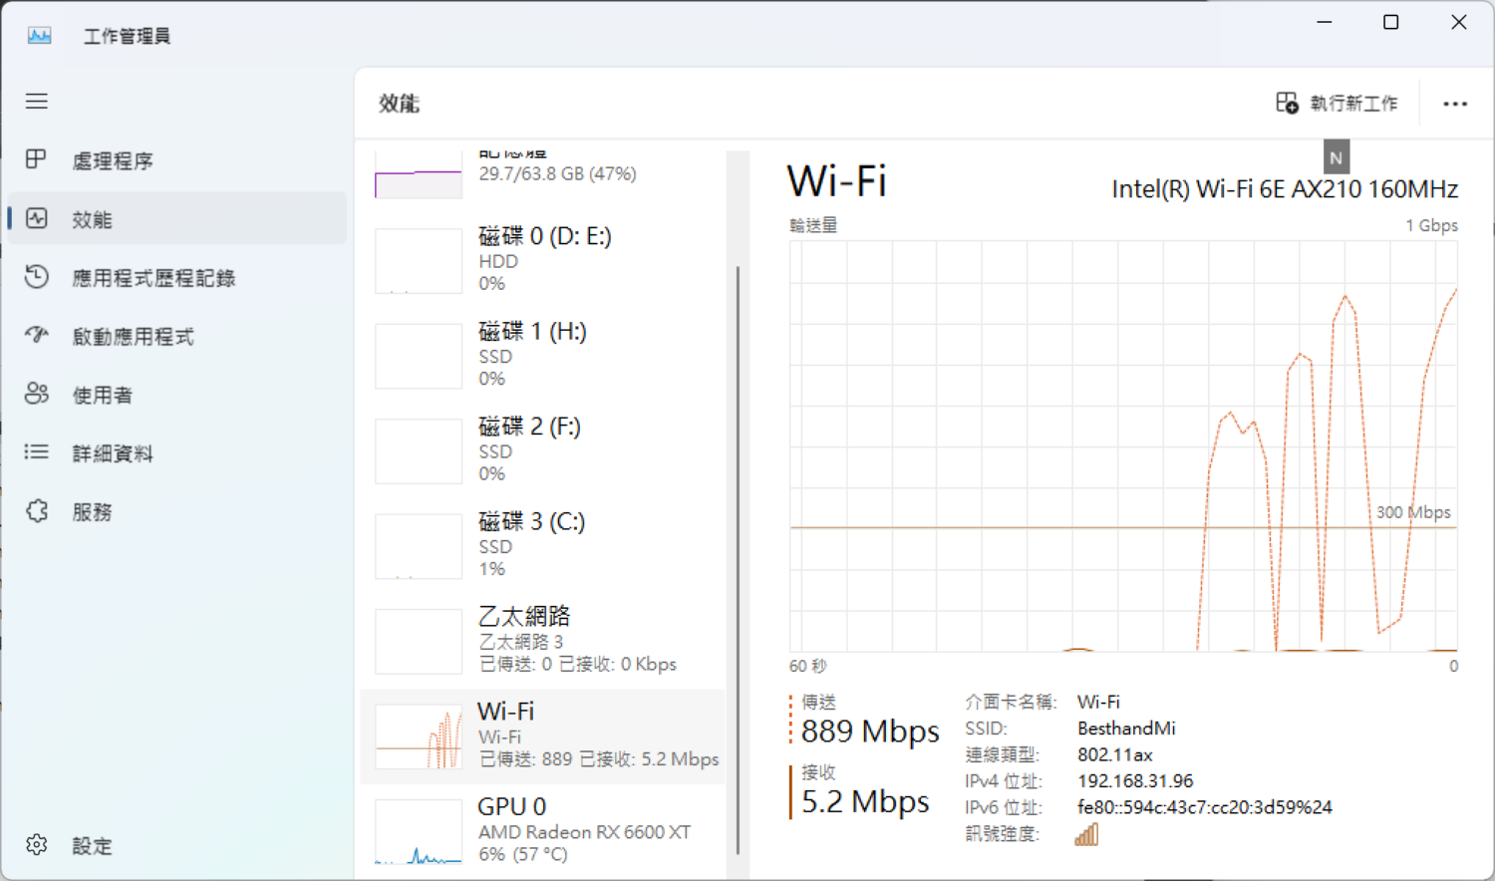The height and width of the screenshot is (881, 1495).
Task: Click the 效能 page heading
Action: coord(399,104)
